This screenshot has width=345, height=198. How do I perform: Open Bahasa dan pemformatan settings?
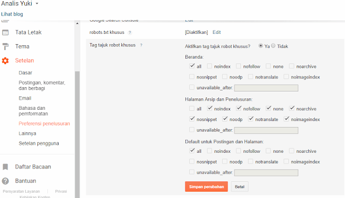coord(33,111)
